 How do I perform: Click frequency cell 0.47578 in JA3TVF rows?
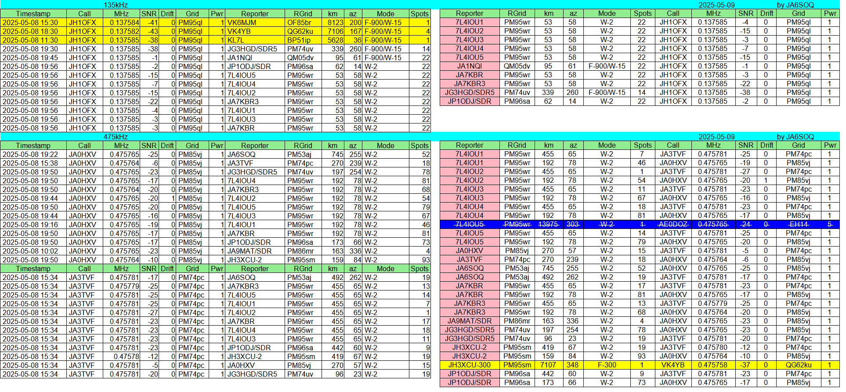(122, 356)
